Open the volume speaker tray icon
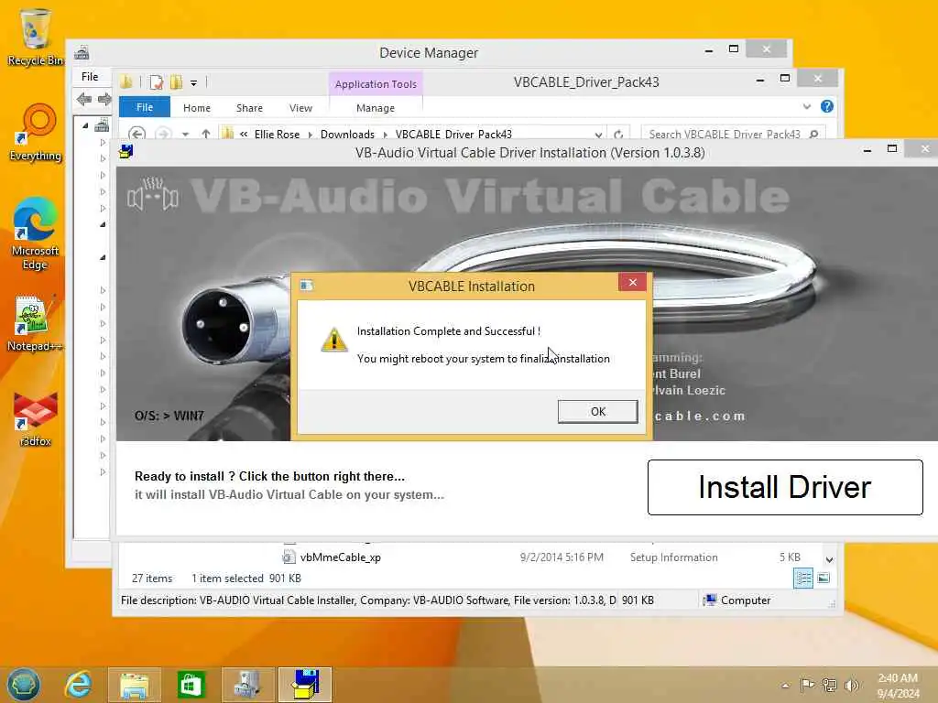938x703 pixels. [851, 685]
